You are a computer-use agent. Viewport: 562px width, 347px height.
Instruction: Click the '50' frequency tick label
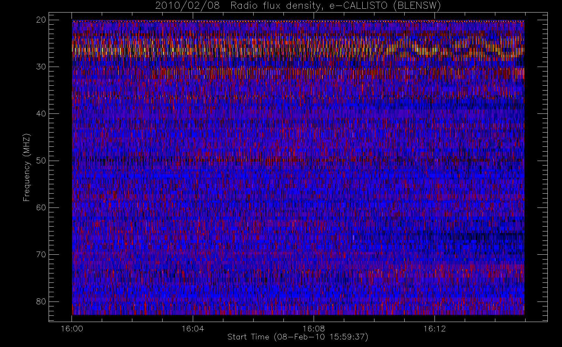pyautogui.click(x=41, y=161)
